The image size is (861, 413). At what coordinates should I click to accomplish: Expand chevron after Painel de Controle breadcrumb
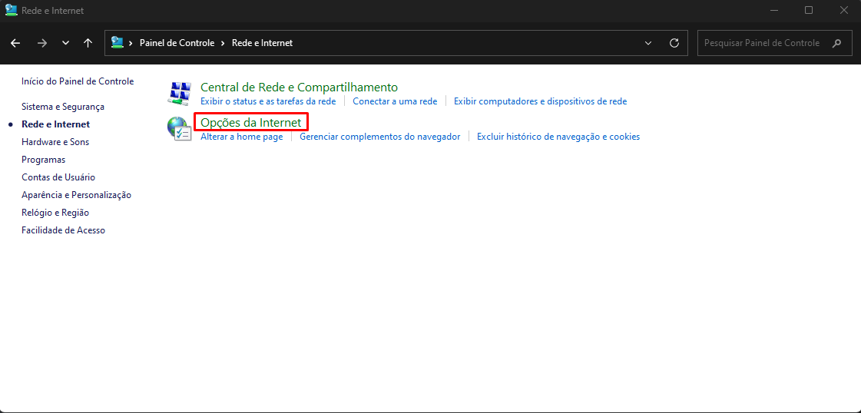pyautogui.click(x=224, y=43)
